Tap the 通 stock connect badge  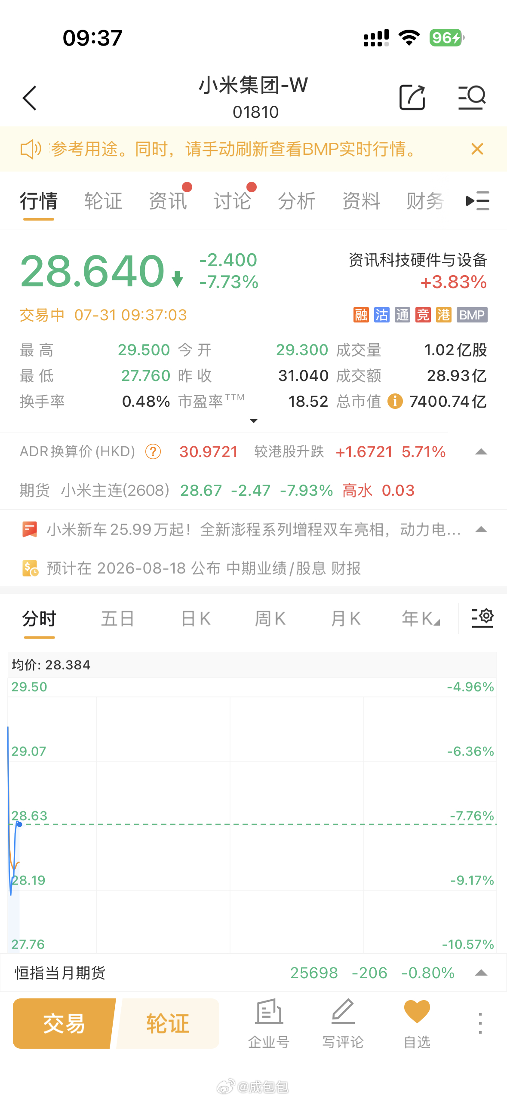(403, 315)
